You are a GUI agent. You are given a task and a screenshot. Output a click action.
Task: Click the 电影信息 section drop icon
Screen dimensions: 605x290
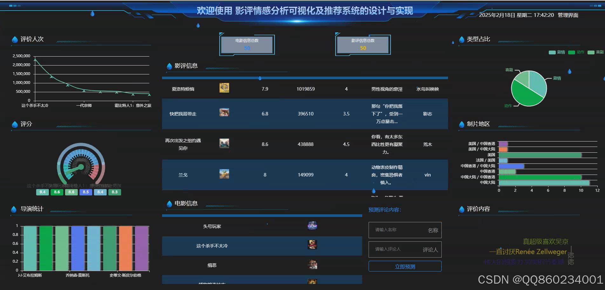[x=169, y=204]
